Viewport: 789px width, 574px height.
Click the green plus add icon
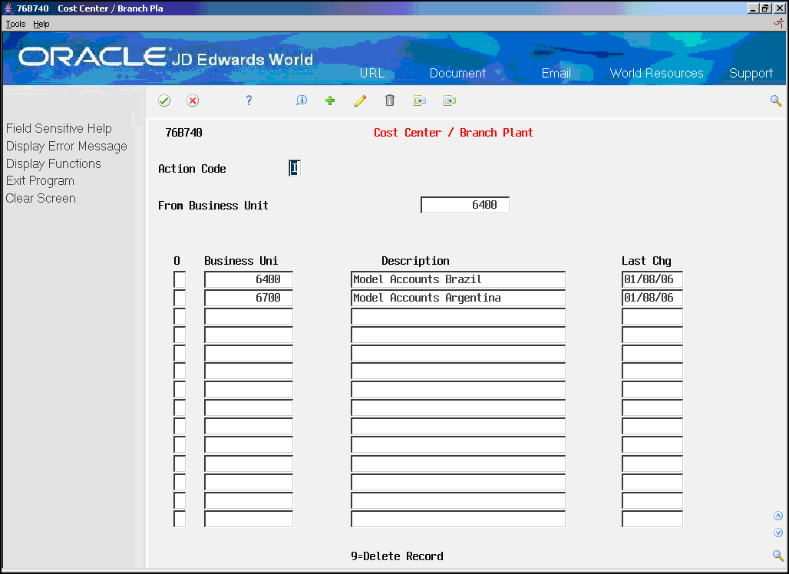pos(330,101)
